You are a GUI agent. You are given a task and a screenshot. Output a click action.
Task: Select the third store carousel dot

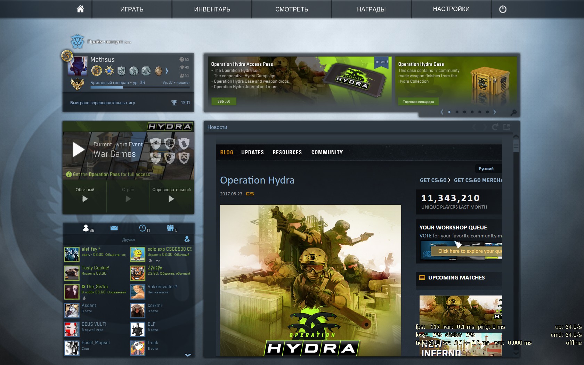pyautogui.click(x=464, y=112)
